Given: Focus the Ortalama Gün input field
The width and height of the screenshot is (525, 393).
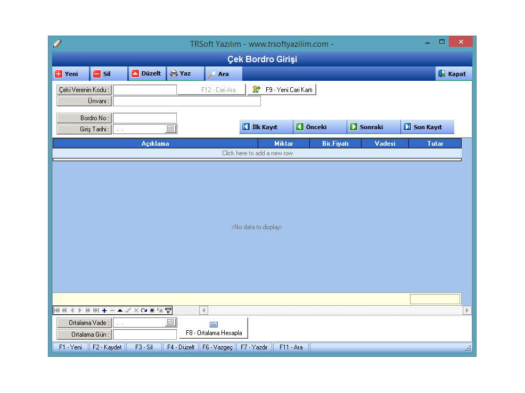Looking at the screenshot, I should 145,335.
